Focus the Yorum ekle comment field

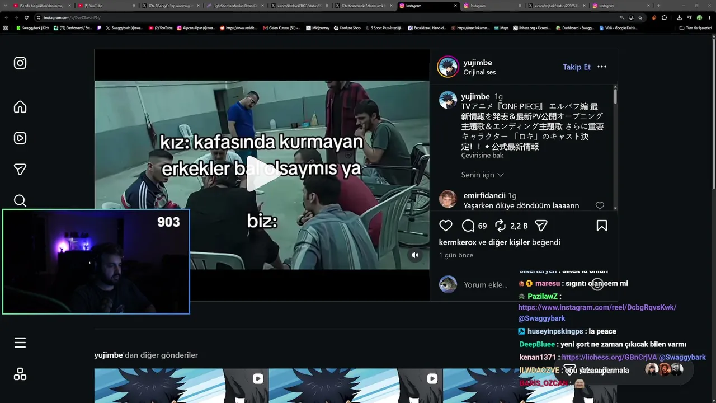[486, 284]
